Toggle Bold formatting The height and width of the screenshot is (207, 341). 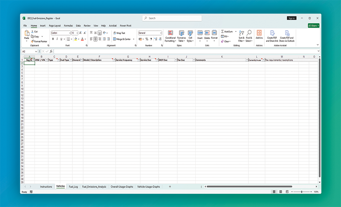click(x=52, y=39)
